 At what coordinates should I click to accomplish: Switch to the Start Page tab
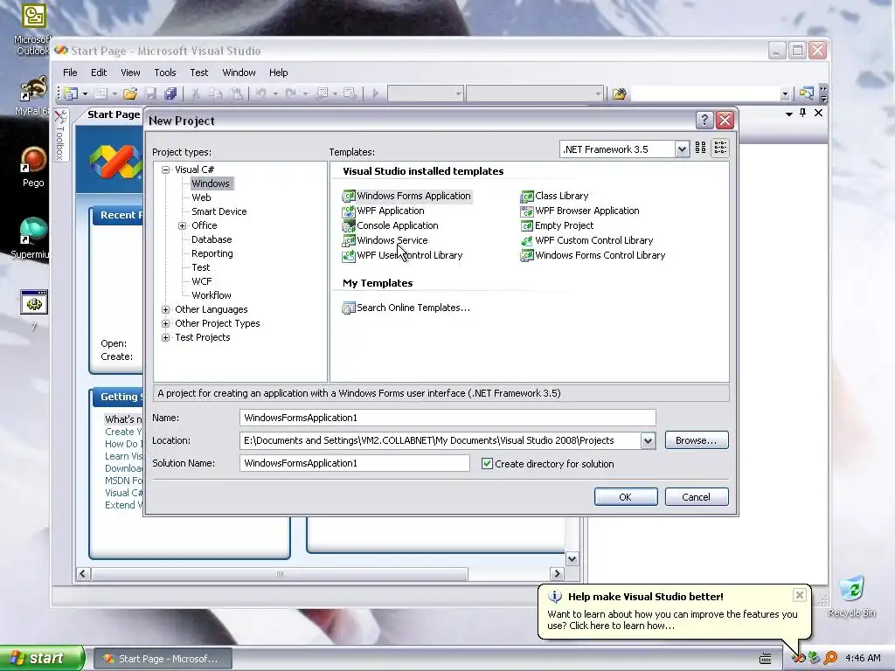click(113, 114)
